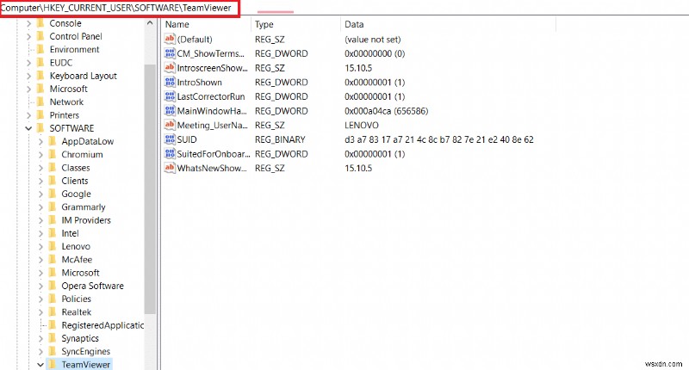Viewport: 689px width, 370px height.
Task: Click IntroscreenShow's 15.10.5 data value
Action: 358,68
